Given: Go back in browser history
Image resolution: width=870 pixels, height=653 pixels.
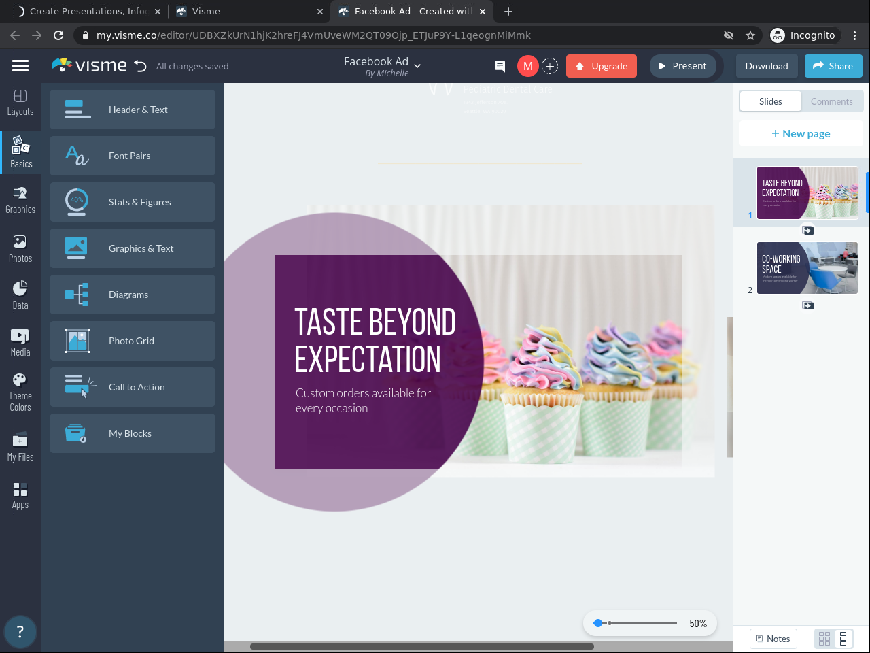Looking at the screenshot, I should (15, 35).
